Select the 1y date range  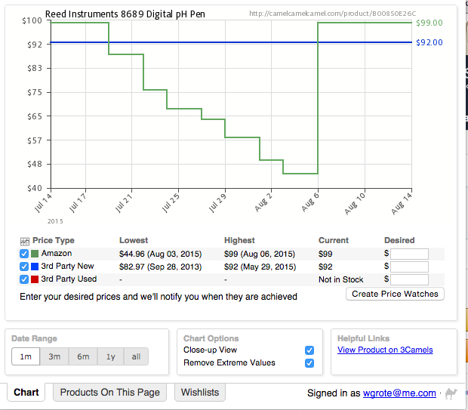(x=110, y=356)
